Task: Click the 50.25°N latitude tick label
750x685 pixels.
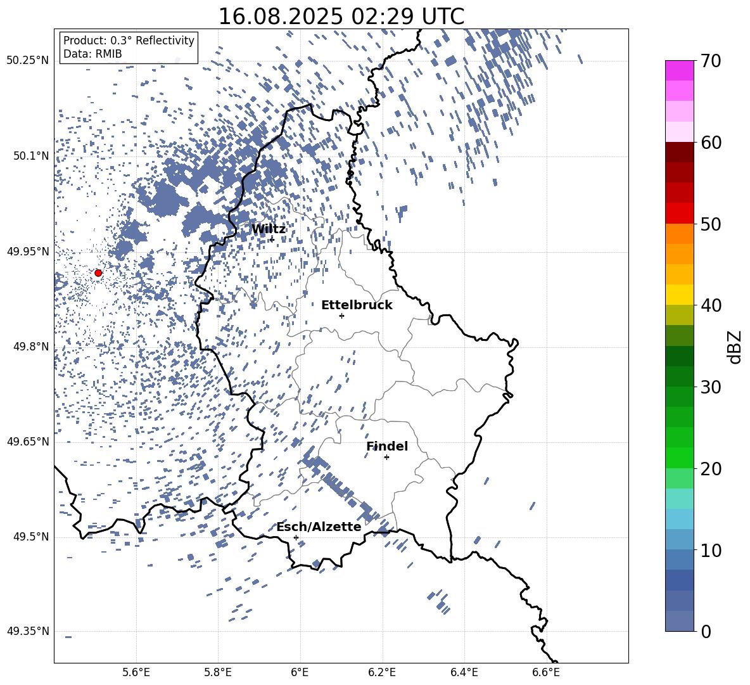Action: (28, 61)
